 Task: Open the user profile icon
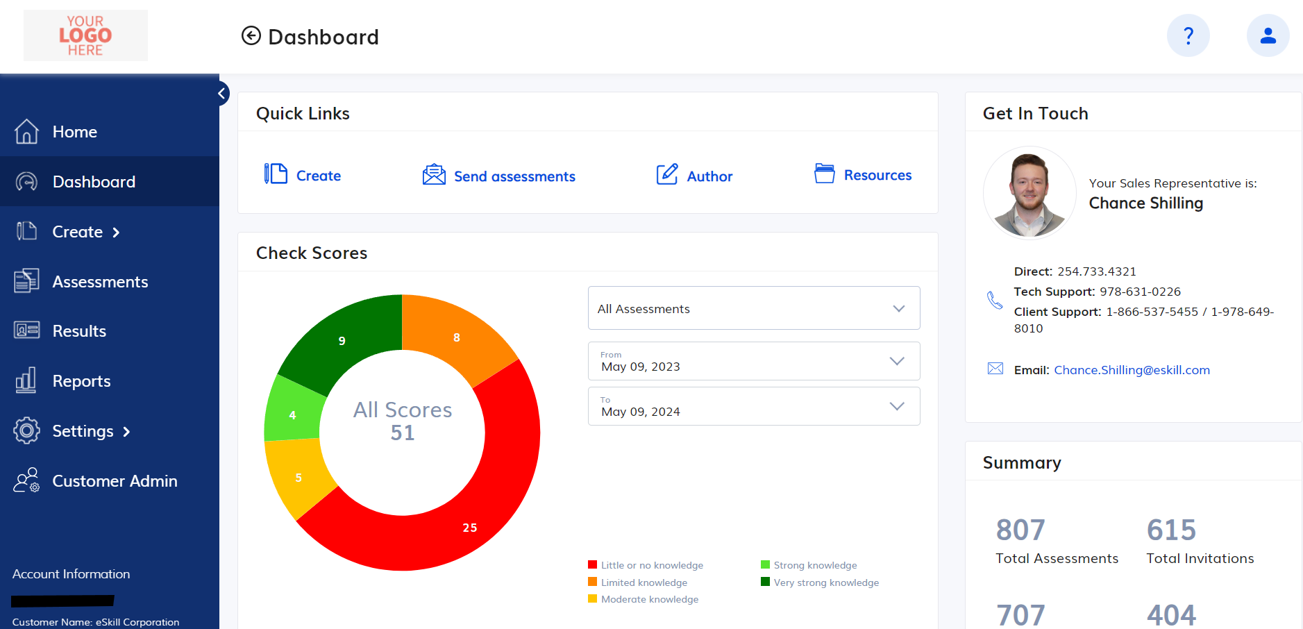click(1268, 35)
